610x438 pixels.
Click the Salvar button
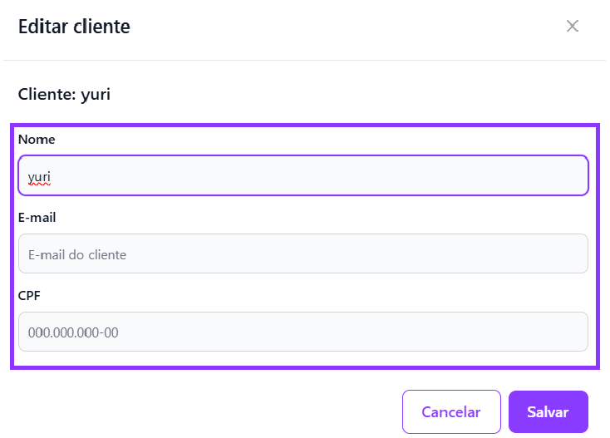pyautogui.click(x=548, y=411)
